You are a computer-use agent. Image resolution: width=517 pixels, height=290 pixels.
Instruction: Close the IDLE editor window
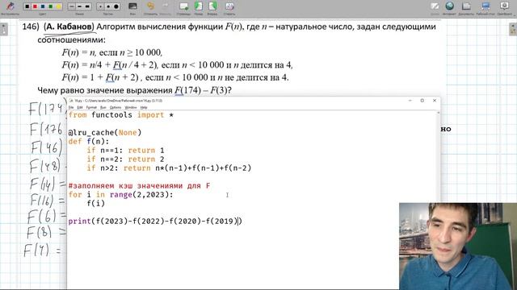tap(435, 101)
